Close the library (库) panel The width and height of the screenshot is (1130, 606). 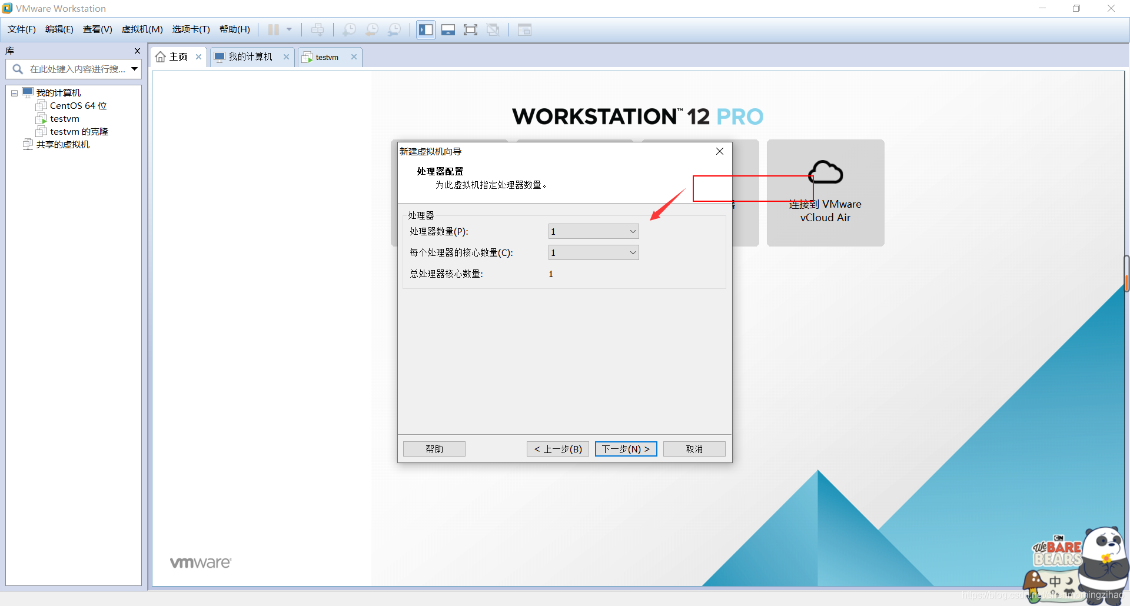click(x=137, y=51)
